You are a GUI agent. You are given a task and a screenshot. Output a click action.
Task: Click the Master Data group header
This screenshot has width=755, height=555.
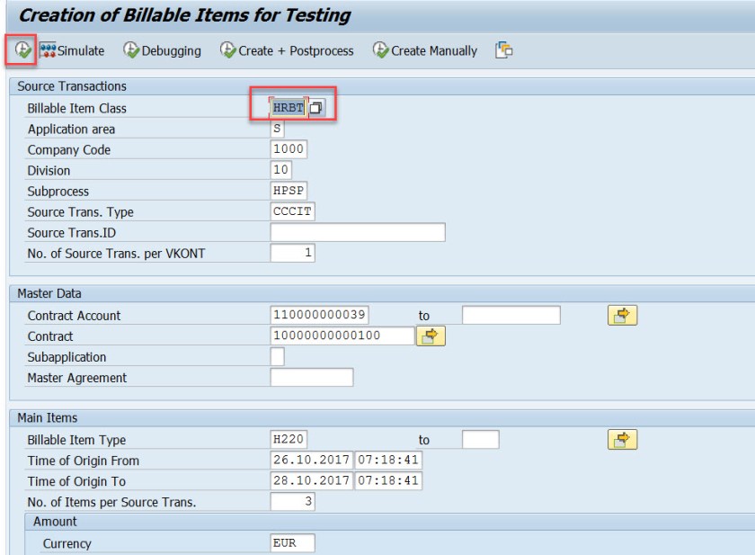coord(49,293)
